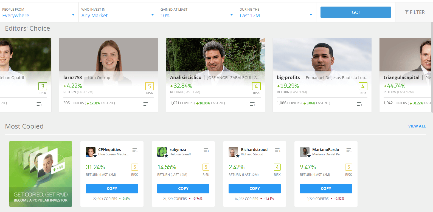Click the GO! search button
Screen dimensions: 433x212
(x=356, y=12)
